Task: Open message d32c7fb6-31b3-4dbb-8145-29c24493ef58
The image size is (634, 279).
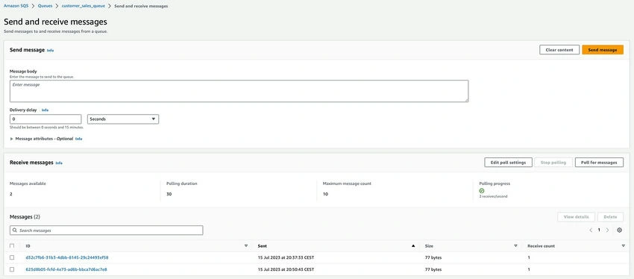Action: point(66,257)
